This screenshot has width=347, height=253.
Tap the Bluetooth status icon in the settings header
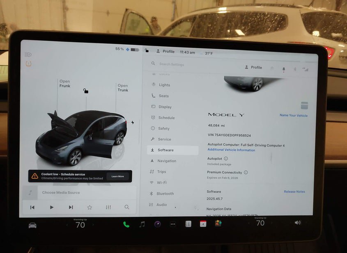pos(295,69)
